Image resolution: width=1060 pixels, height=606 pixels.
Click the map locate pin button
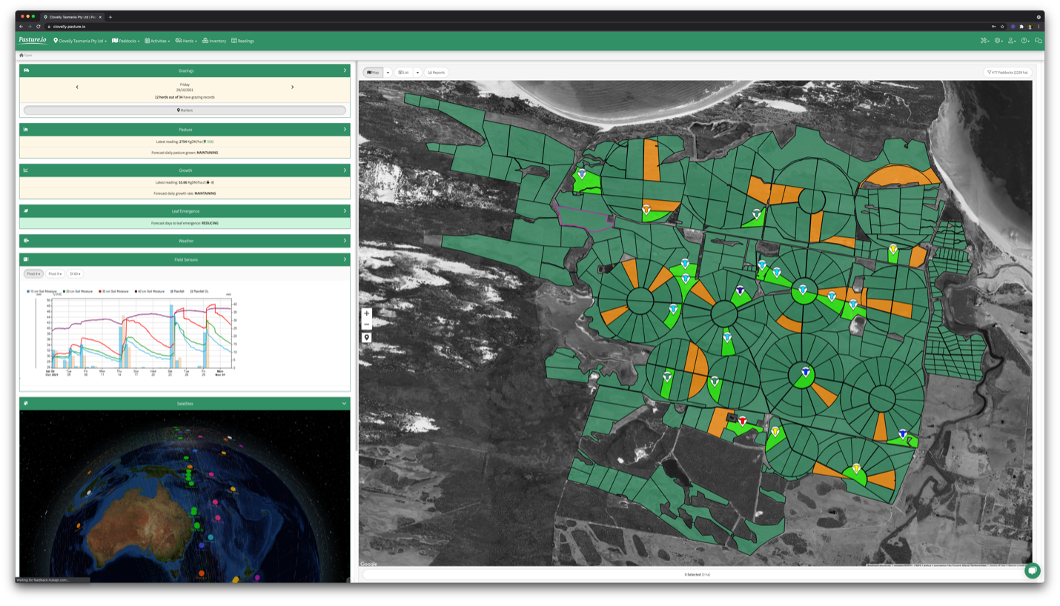367,338
